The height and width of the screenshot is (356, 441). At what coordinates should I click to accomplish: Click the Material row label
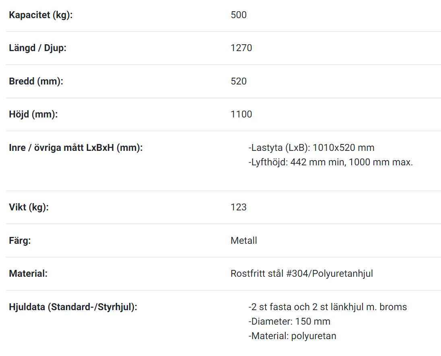28,274
